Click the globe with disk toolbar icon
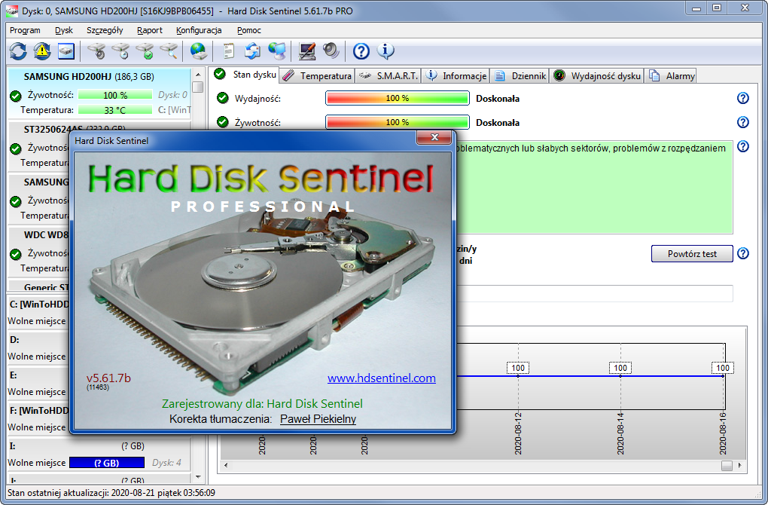768x505 pixels. 198,51
